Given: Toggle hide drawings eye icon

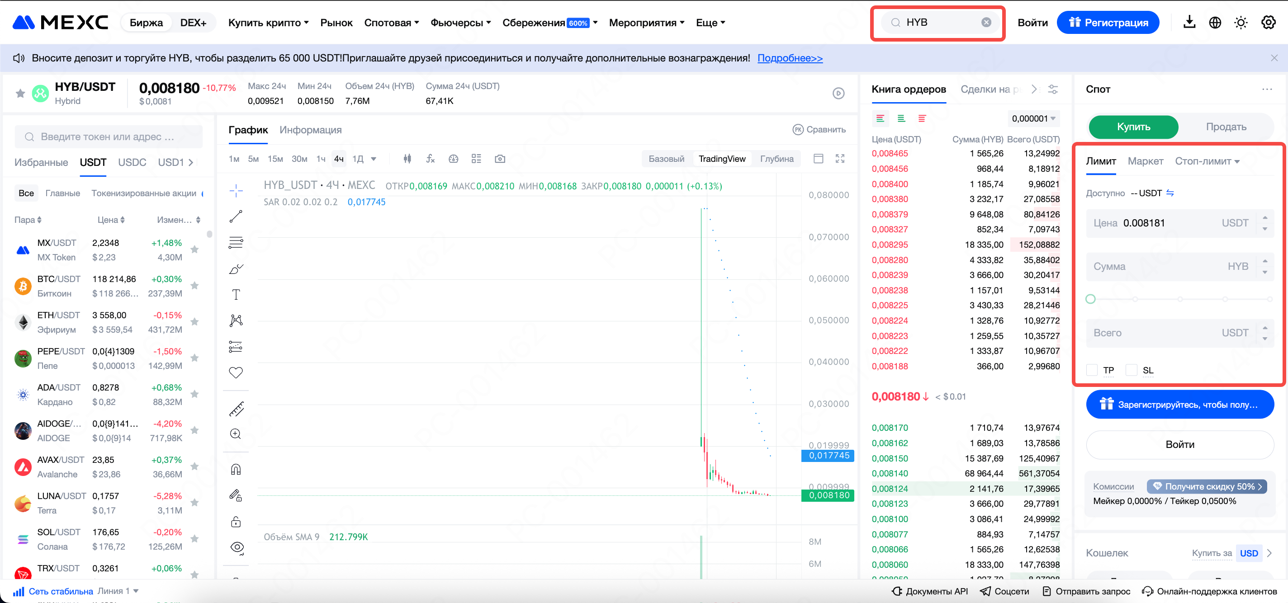Looking at the screenshot, I should (x=237, y=547).
